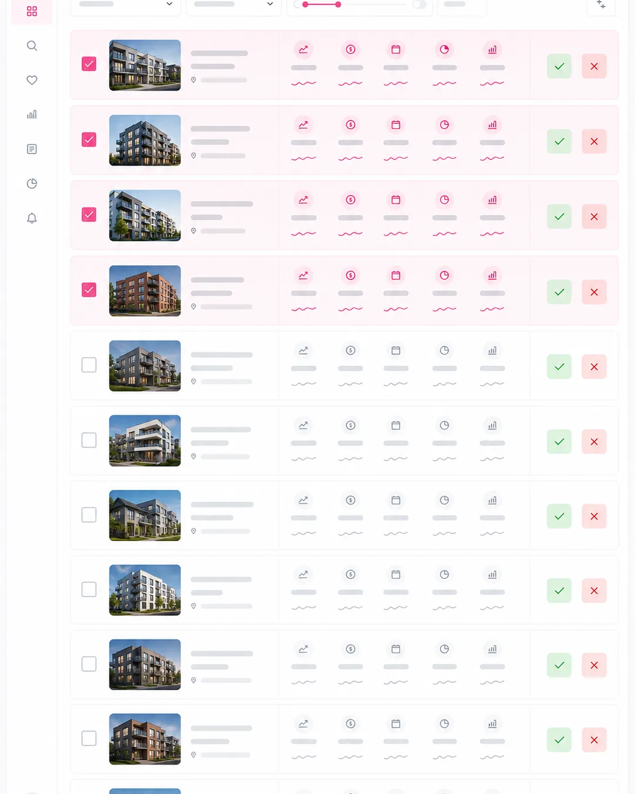635x794 pixels.
Task: Reject the second listing with red X
Action: point(594,141)
